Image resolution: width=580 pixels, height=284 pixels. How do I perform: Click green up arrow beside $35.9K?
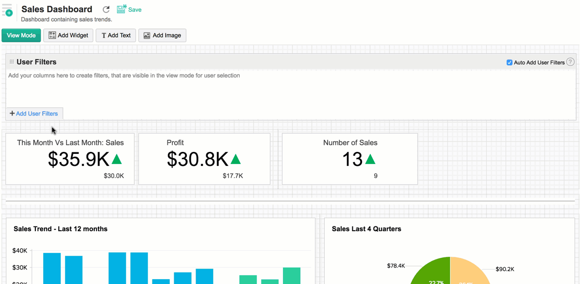[117, 159]
